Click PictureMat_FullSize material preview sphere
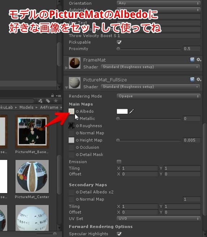Image resolution: width=207 pixels, height=237 pixels. [75, 83]
